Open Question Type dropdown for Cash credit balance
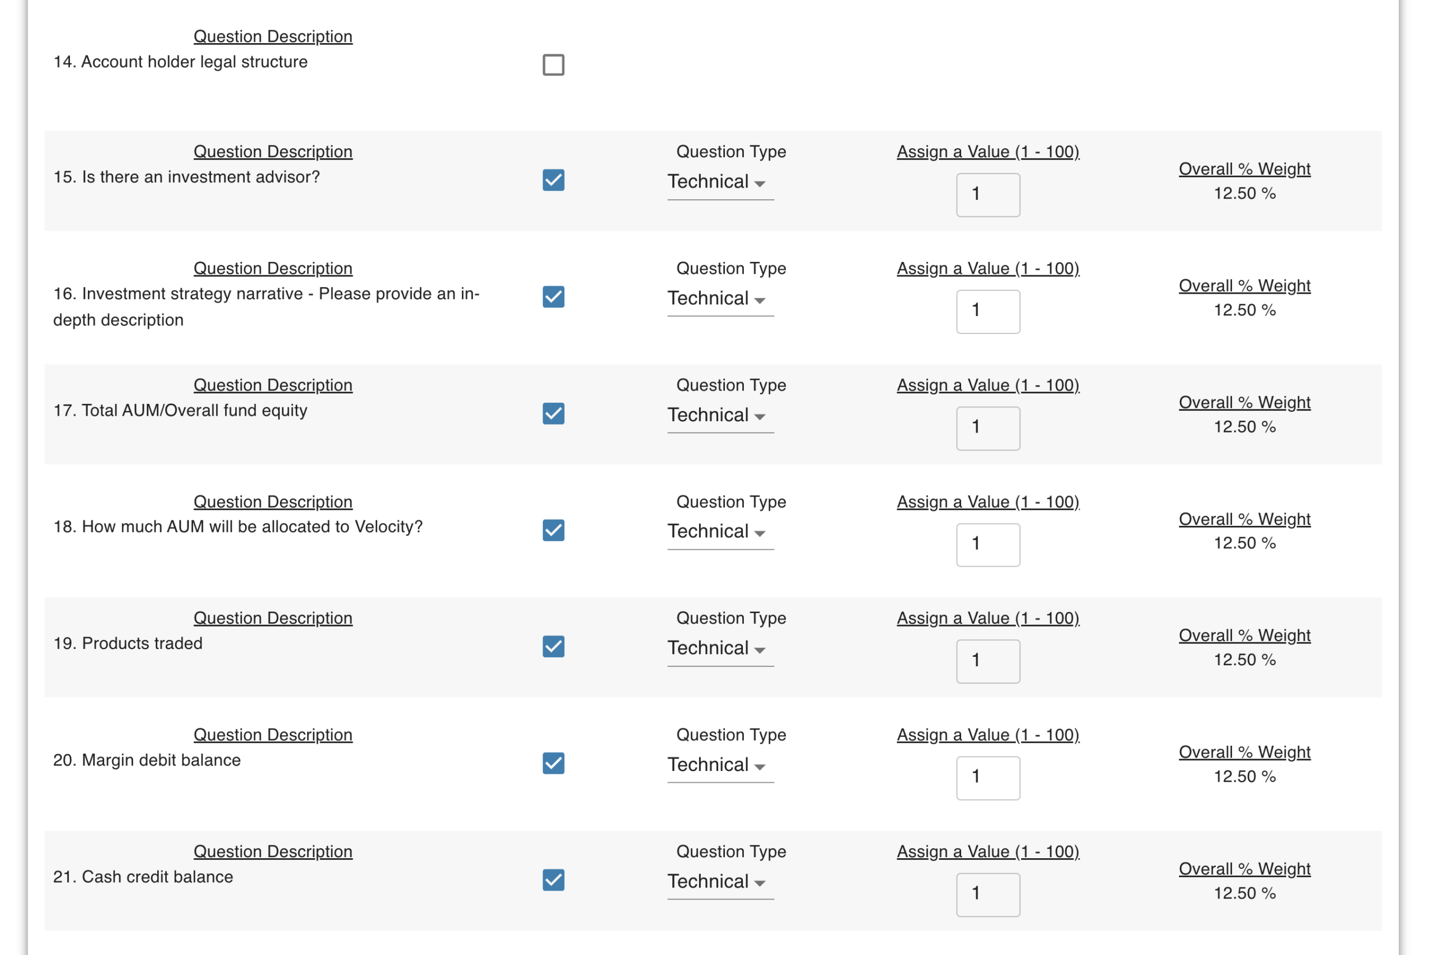The height and width of the screenshot is (955, 1433). (719, 881)
